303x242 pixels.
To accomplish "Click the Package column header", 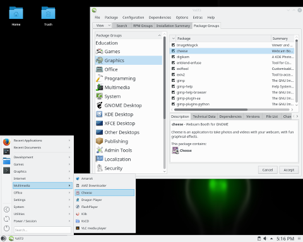I will (x=223, y=38).
